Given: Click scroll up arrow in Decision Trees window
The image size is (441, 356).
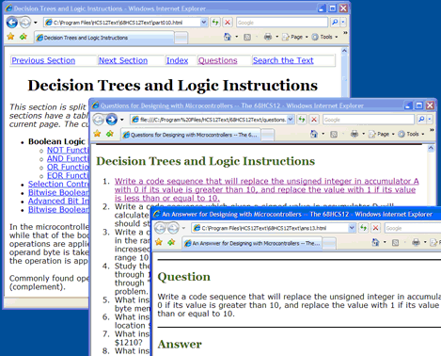Looking at the screenshot, I should click(344, 51).
